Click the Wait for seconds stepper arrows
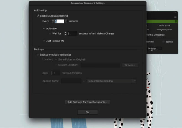Image resolution: width=182 pixels, height=128 pixels. point(66,34)
